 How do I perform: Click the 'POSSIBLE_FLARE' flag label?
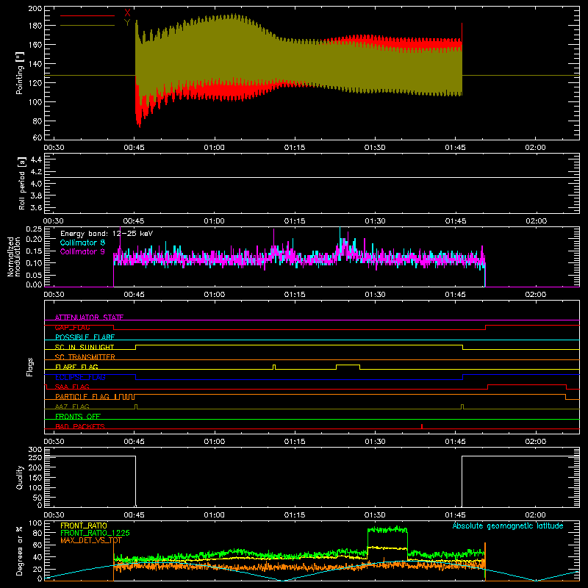coord(85,337)
